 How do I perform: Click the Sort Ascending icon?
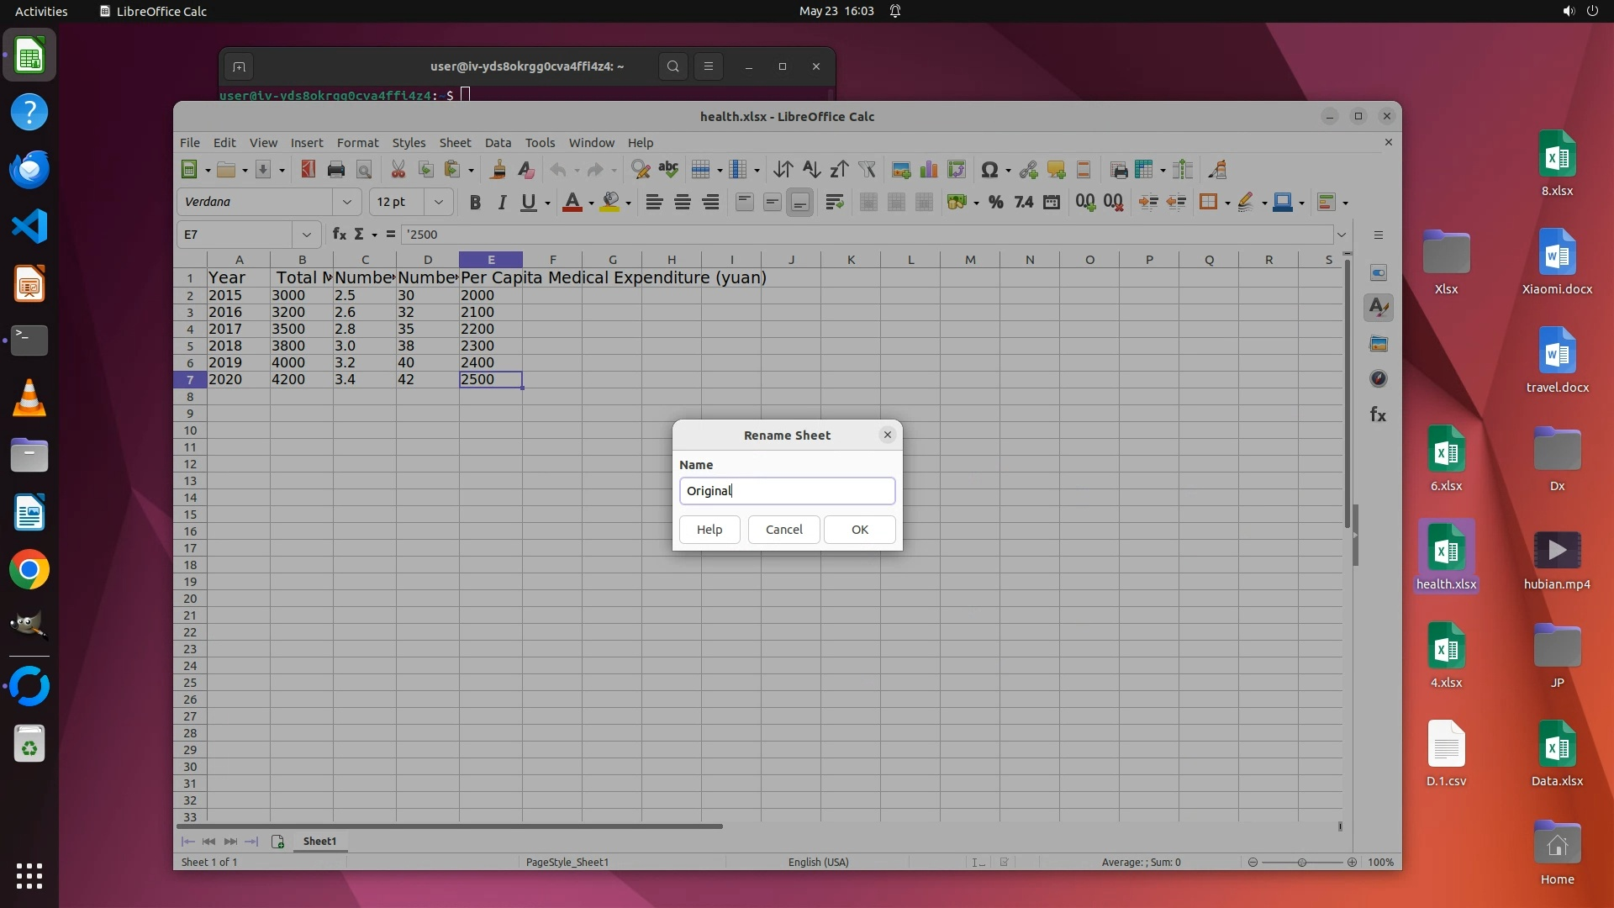810,170
